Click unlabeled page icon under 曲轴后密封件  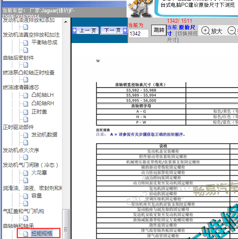tap(26, 65)
